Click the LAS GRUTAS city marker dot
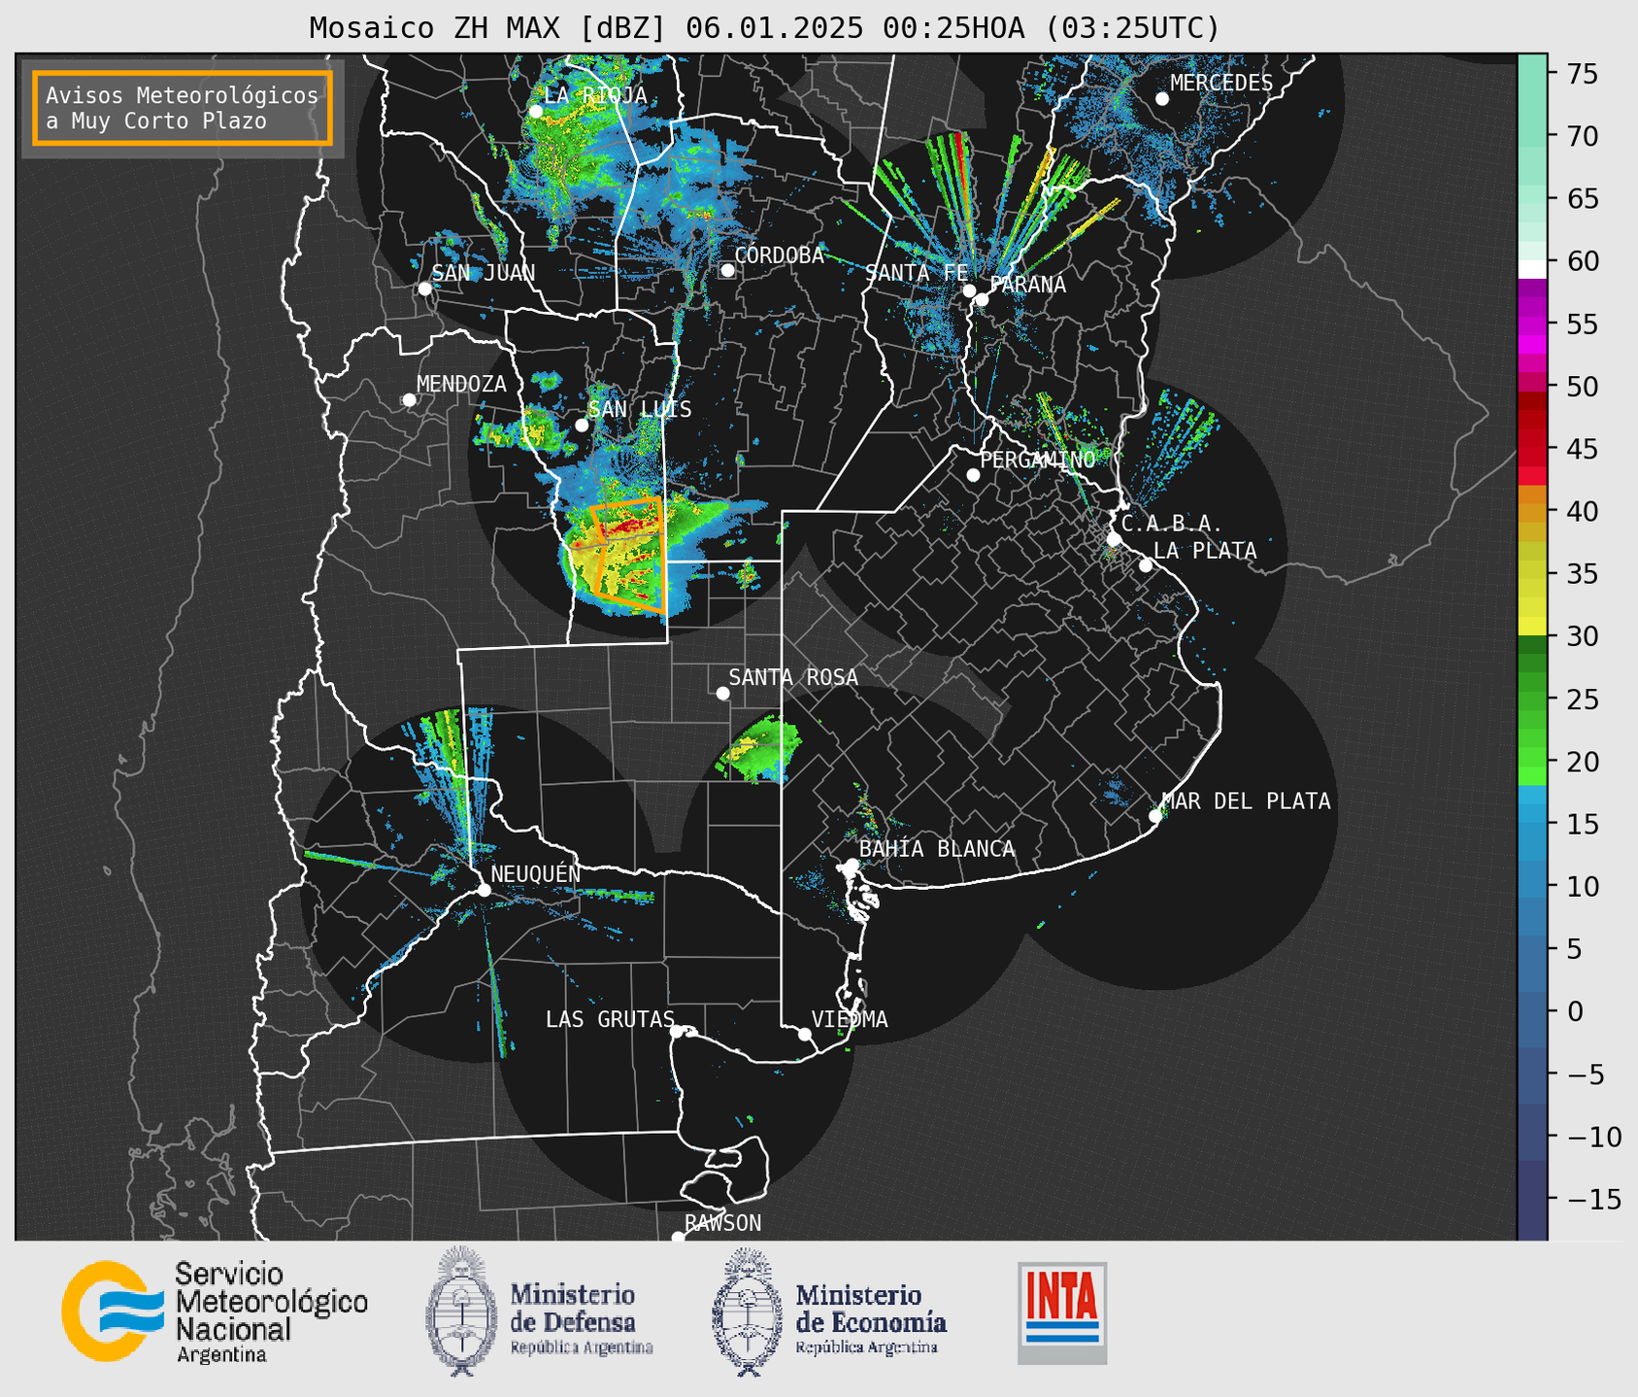 pos(677,1032)
